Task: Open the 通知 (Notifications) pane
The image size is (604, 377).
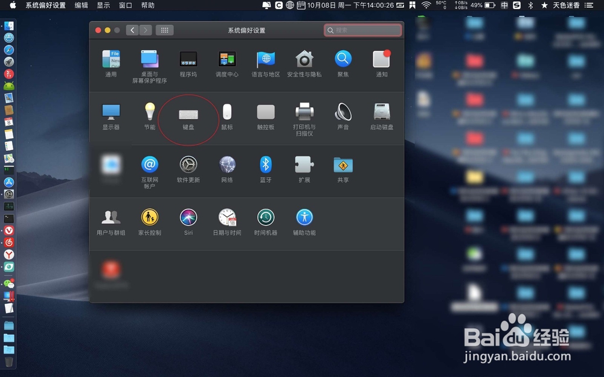Action: (381, 63)
